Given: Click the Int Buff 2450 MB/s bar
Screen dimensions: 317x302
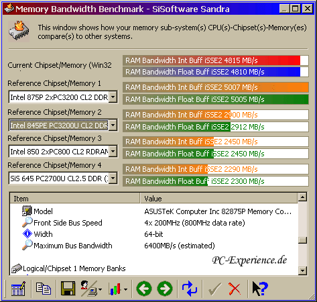Looking at the screenshot, I should point(216,142).
